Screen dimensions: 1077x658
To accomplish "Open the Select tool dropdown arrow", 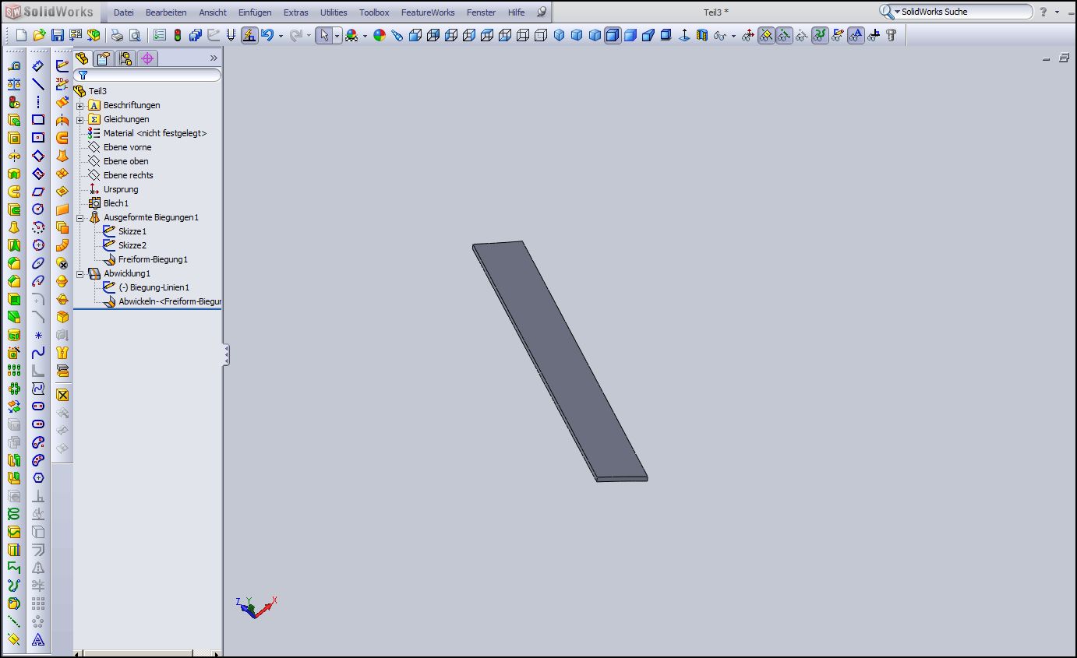I will click(337, 36).
